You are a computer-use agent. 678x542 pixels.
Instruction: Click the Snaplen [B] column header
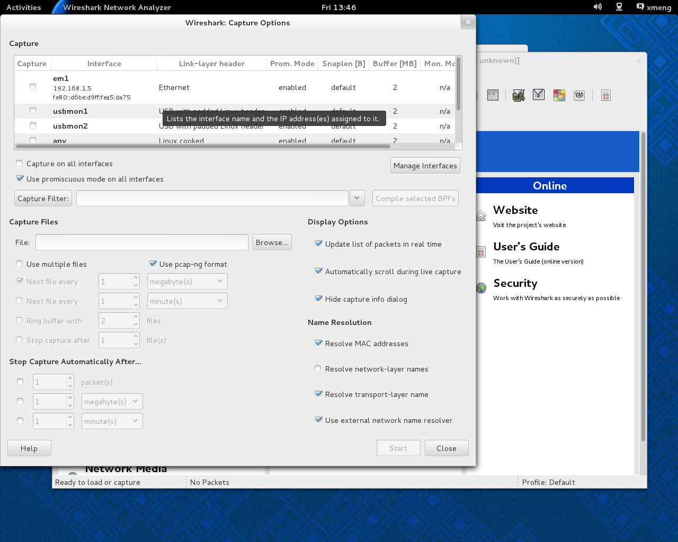click(344, 64)
